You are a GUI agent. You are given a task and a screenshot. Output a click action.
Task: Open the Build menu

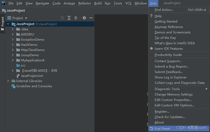pos(98,3)
